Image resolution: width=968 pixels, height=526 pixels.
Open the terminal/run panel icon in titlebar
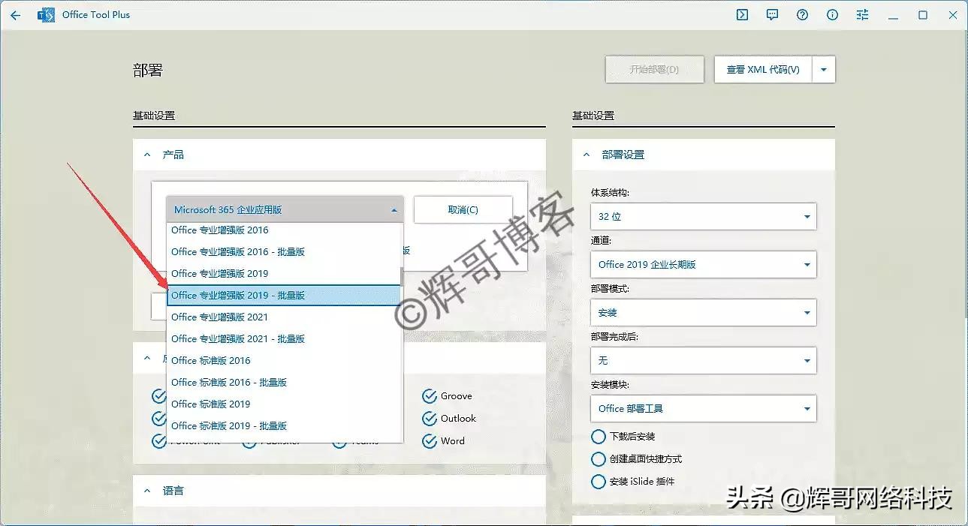742,14
